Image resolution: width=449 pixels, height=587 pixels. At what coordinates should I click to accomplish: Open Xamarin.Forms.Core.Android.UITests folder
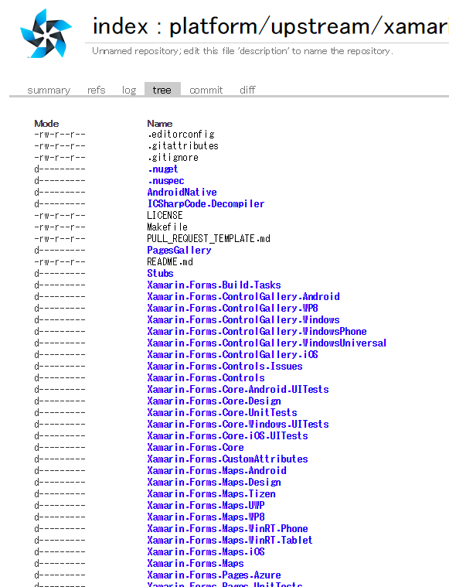pos(238,389)
